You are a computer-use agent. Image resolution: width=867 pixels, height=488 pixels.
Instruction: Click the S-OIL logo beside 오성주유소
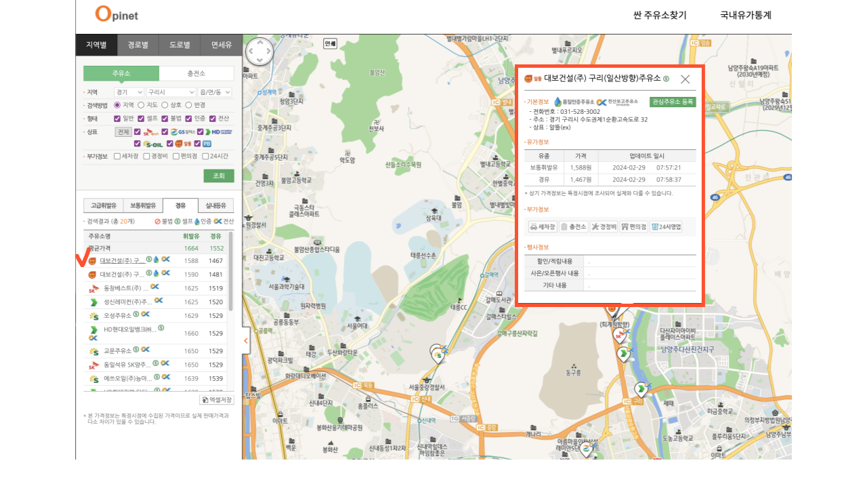click(x=93, y=316)
